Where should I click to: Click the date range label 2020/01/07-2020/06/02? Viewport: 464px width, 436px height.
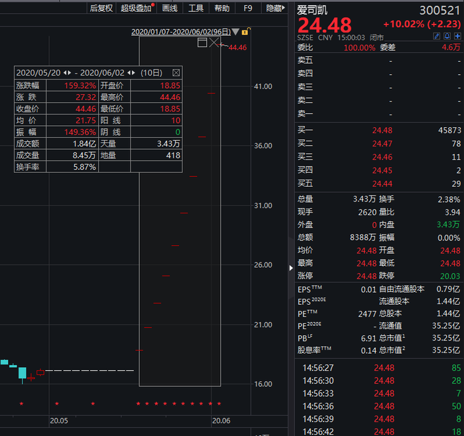[x=181, y=32]
